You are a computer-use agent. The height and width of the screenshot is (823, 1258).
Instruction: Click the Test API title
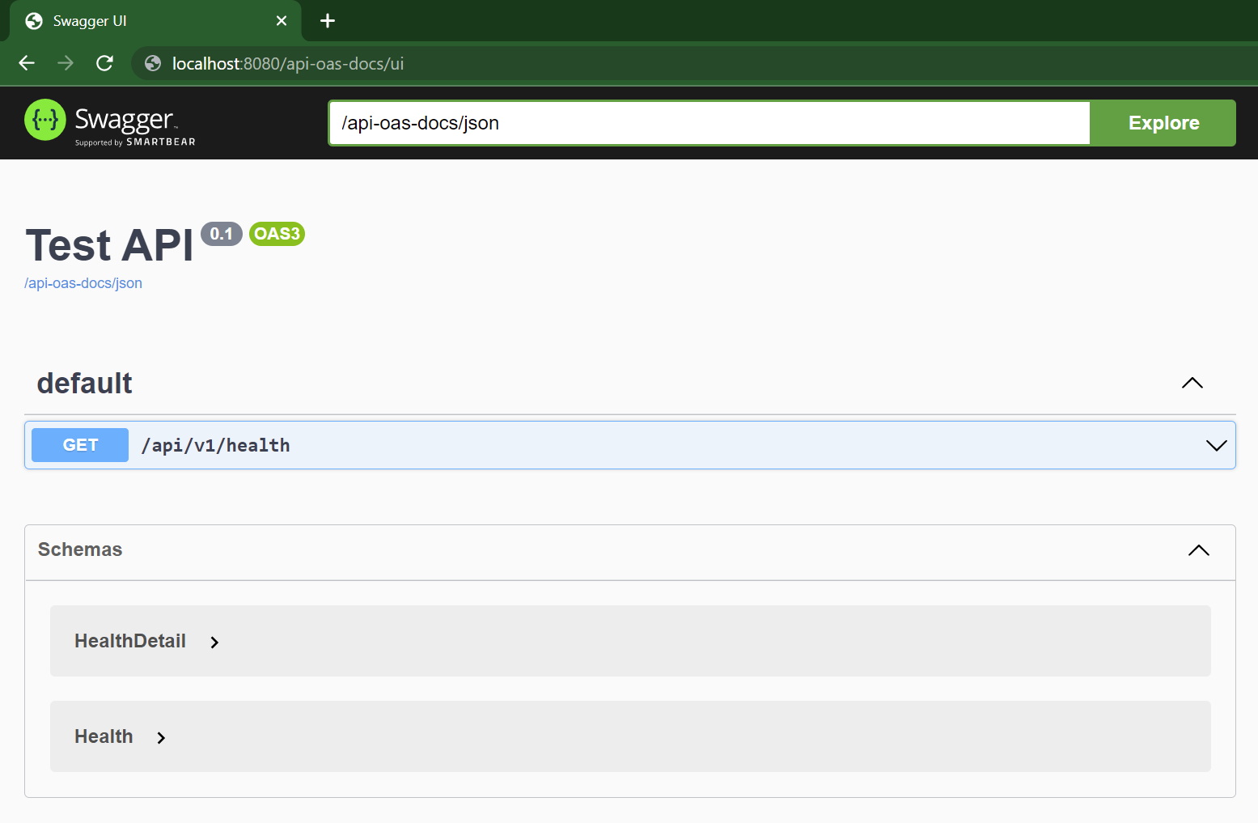[110, 245]
